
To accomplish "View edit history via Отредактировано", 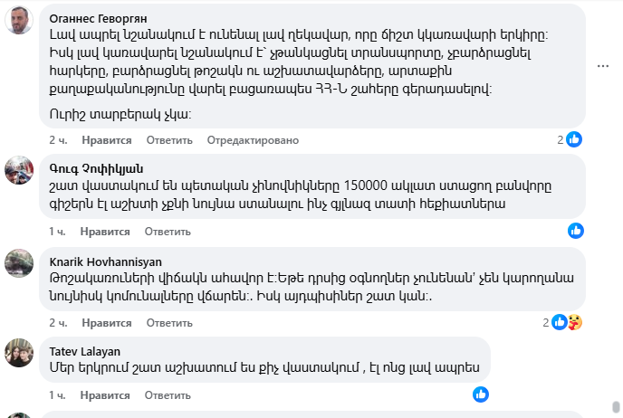I will pos(253,140).
